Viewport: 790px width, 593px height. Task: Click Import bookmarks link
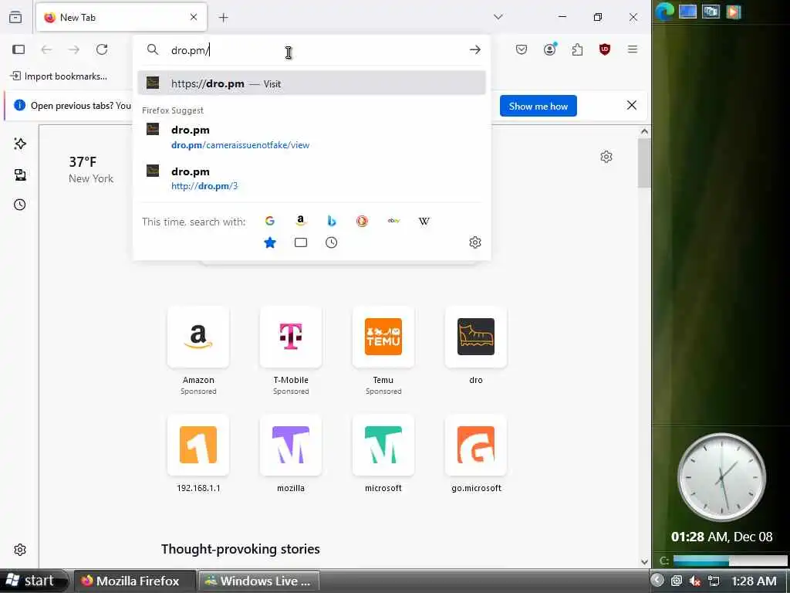point(59,76)
